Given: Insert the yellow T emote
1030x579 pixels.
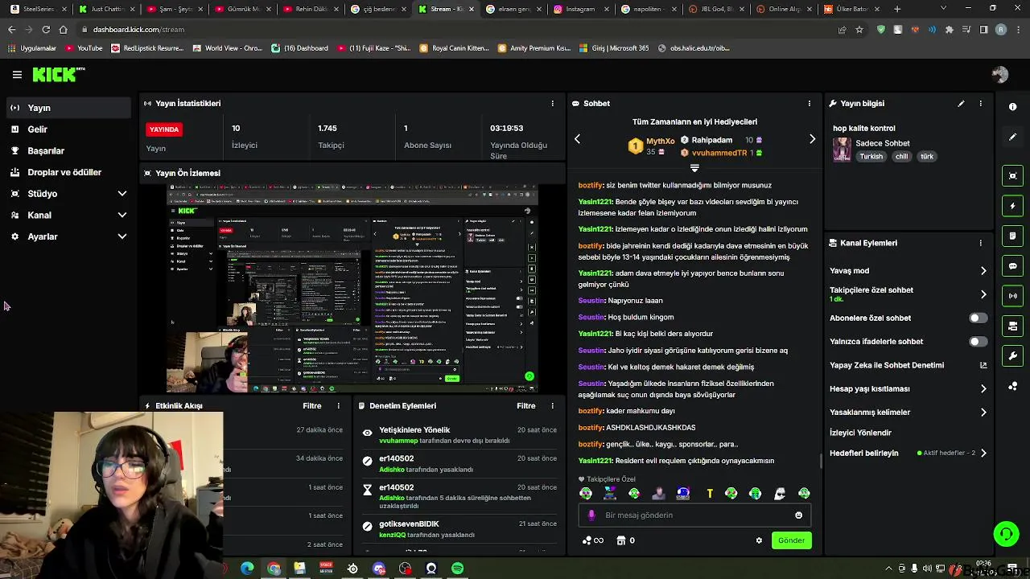Looking at the screenshot, I should 710,494.
